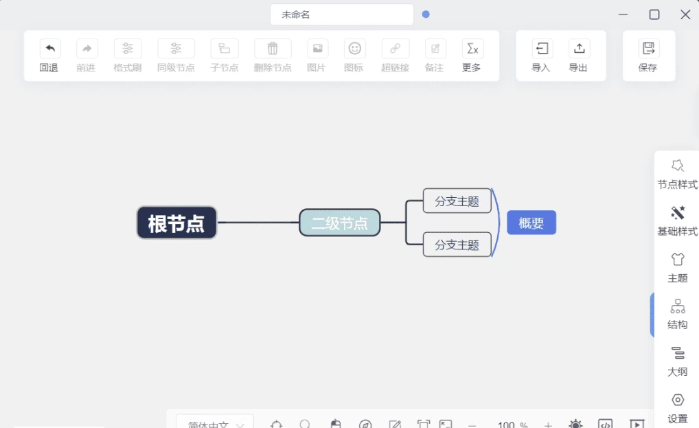This screenshot has width=699, height=428.
Task: Open the export (导出) dialog
Action: (579, 49)
